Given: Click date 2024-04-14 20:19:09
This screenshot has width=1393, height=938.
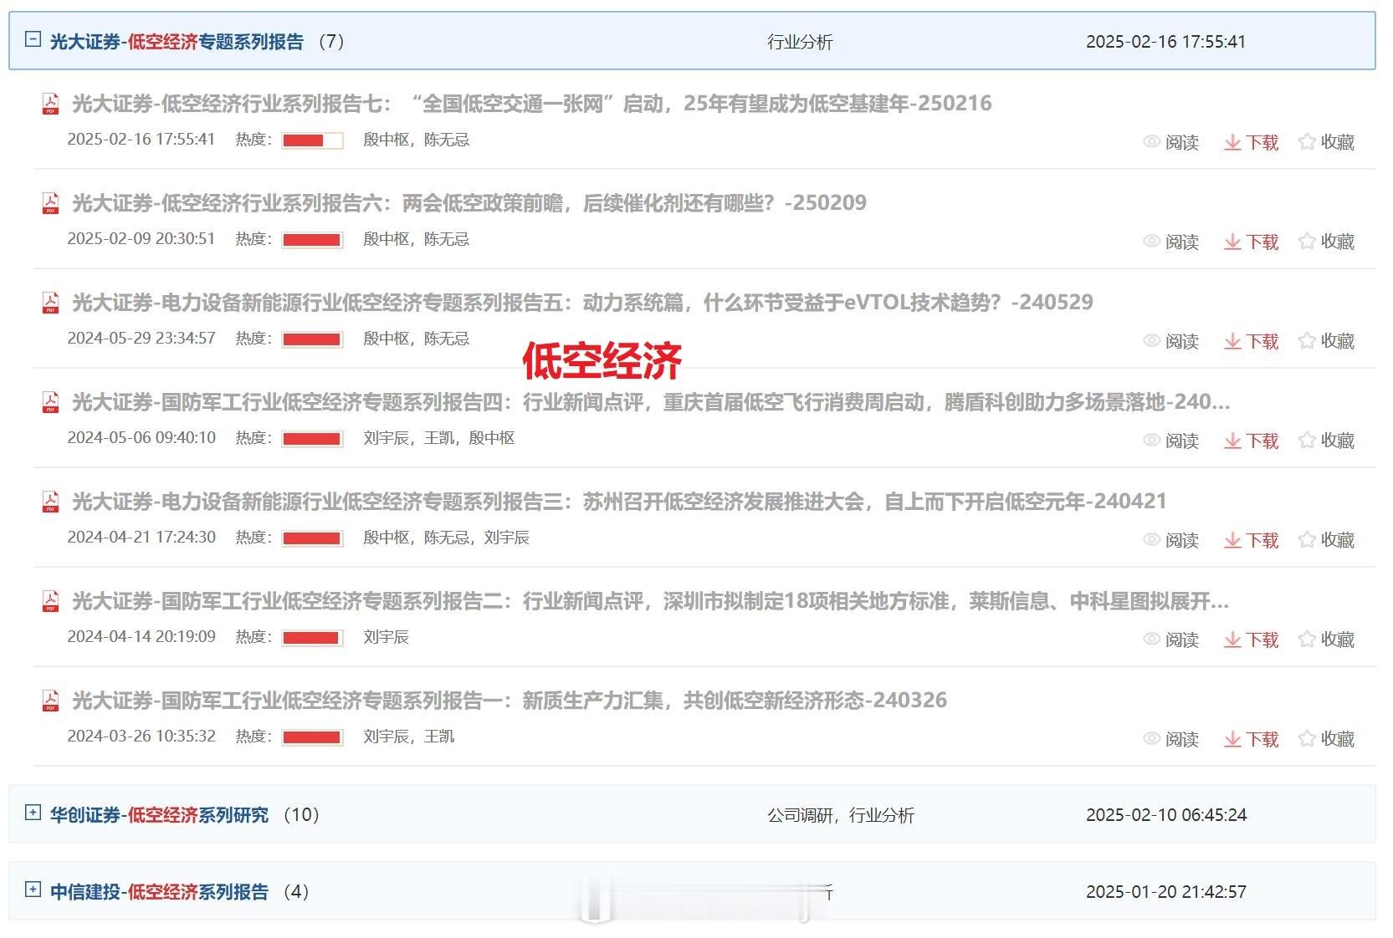Looking at the screenshot, I should [141, 637].
